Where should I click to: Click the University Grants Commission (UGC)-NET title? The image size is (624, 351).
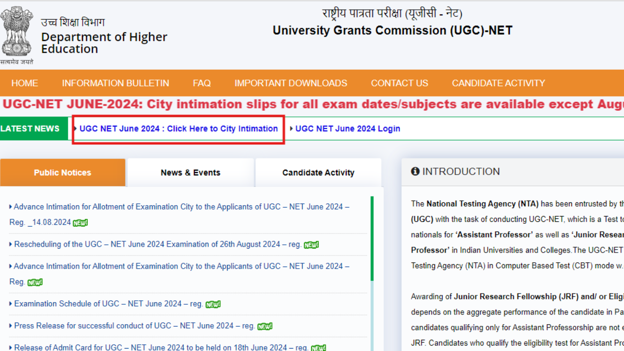(x=392, y=30)
